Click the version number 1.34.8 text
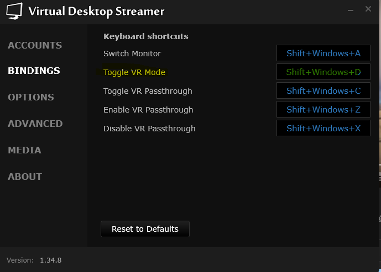381x272 pixels. pyautogui.click(x=50, y=260)
